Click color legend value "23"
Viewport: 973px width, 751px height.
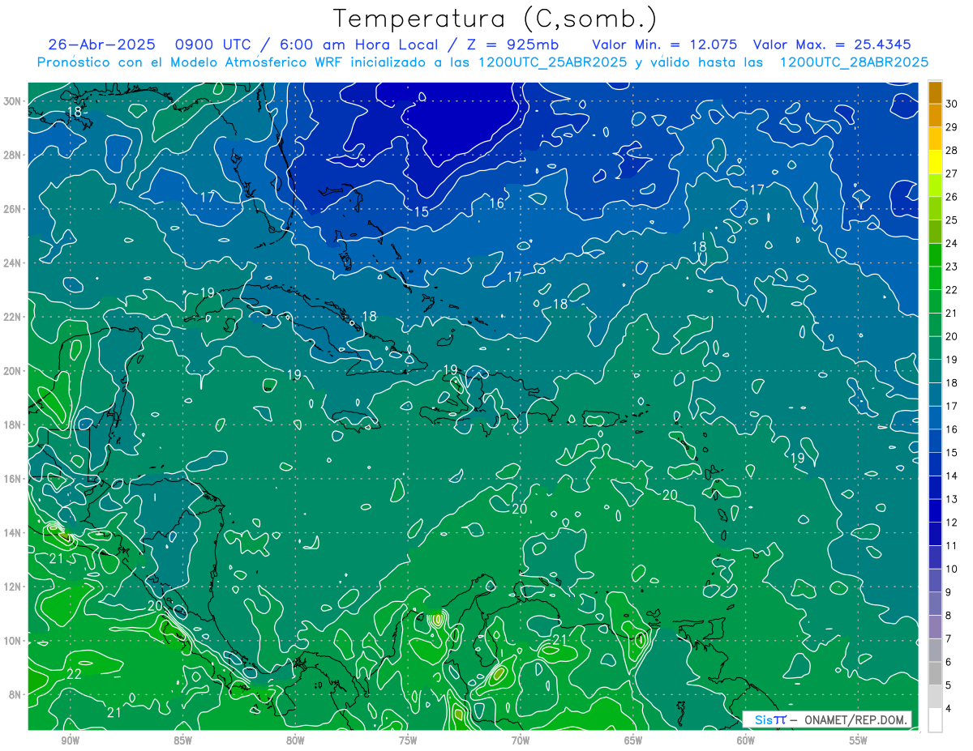[952, 267]
